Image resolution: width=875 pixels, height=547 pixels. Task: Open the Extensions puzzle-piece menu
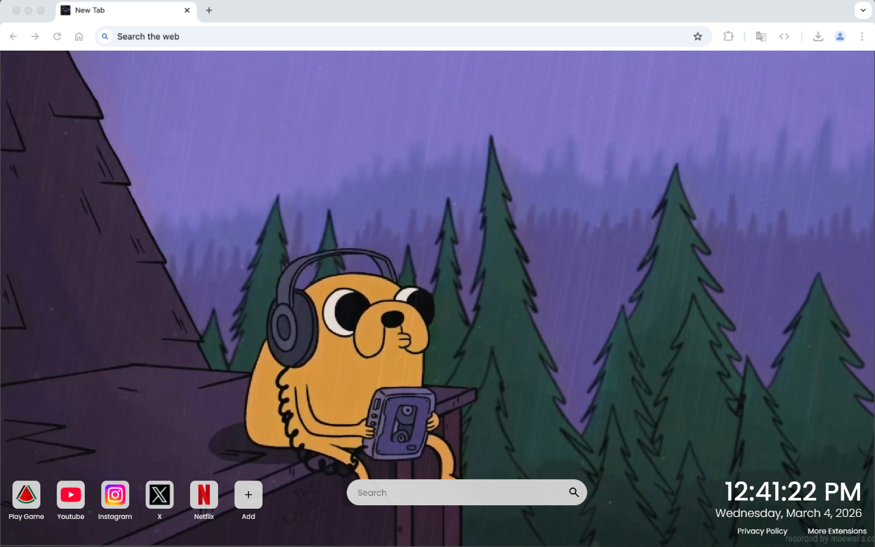(729, 36)
